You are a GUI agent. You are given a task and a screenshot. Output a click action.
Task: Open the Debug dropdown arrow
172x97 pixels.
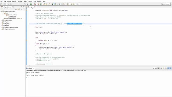pos(29,4)
